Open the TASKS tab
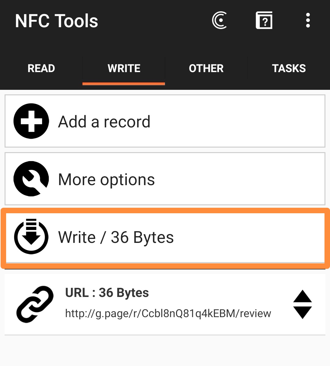This screenshot has height=366, width=330. (x=289, y=68)
